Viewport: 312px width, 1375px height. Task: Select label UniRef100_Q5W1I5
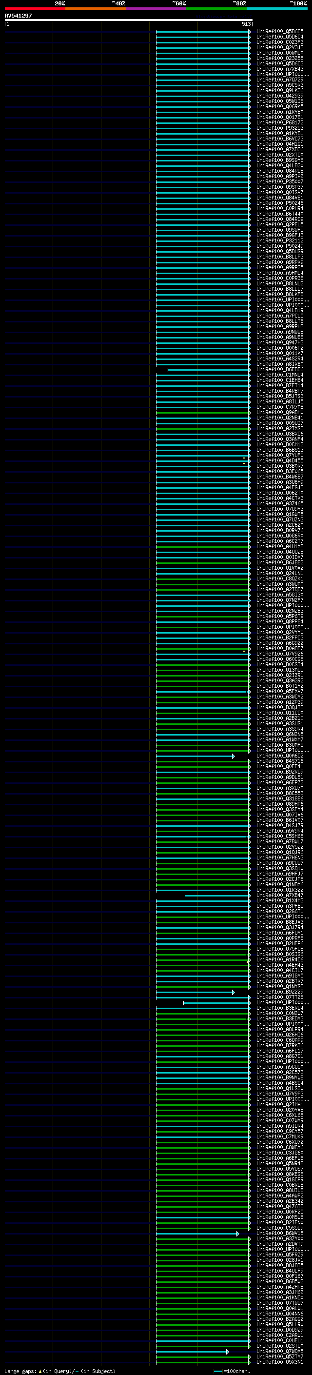[279, 101]
